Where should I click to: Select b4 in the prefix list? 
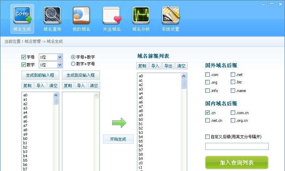tap(141, 137)
